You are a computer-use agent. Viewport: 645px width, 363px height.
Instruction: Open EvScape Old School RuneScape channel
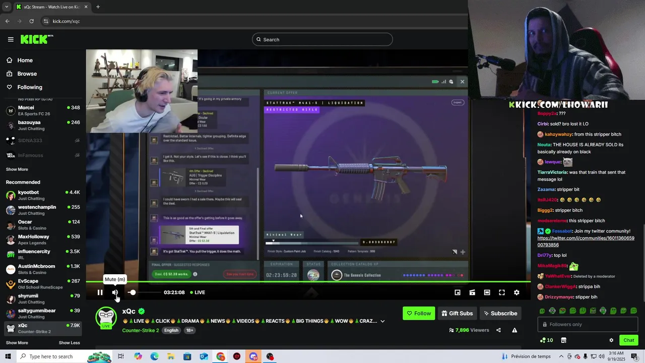click(x=43, y=284)
